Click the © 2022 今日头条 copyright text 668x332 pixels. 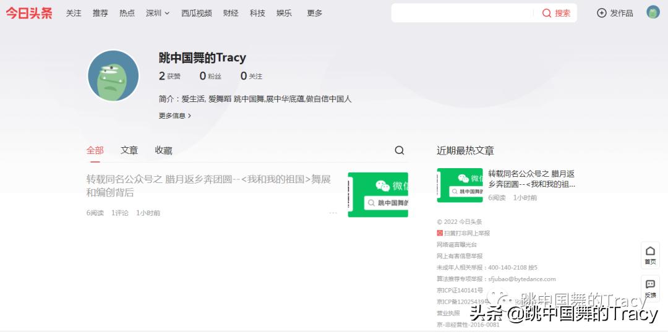(x=459, y=222)
